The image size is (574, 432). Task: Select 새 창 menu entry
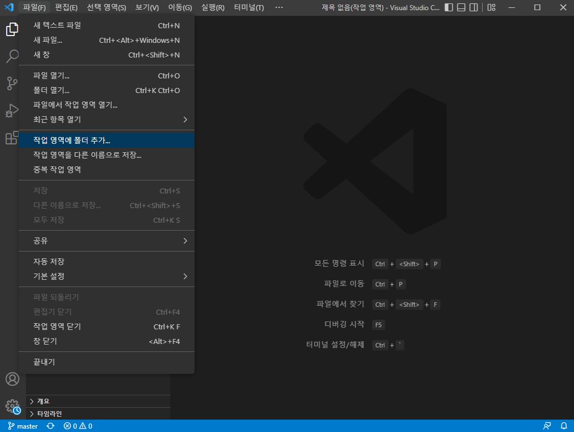point(107,55)
